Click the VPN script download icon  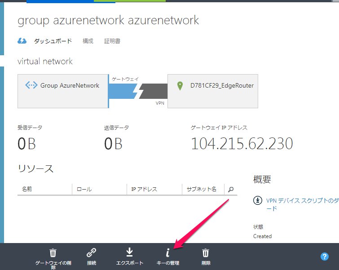[x=258, y=200]
